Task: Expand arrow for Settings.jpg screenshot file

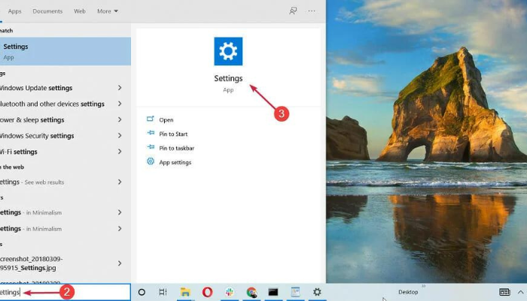Action: (x=120, y=263)
